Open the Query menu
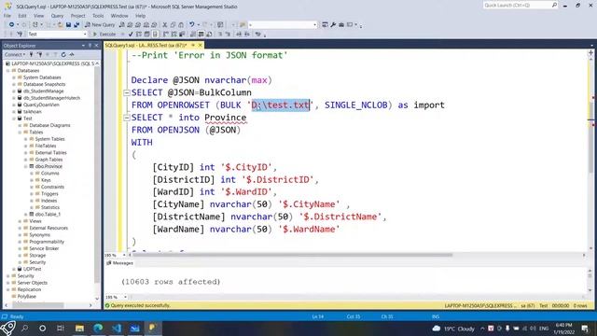 point(57,16)
